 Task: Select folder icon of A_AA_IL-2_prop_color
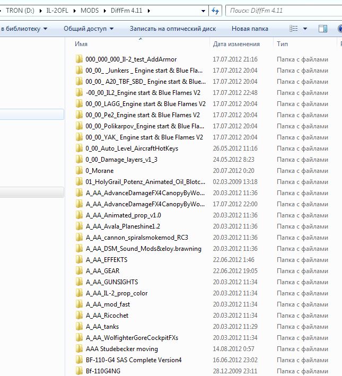click(79, 293)
